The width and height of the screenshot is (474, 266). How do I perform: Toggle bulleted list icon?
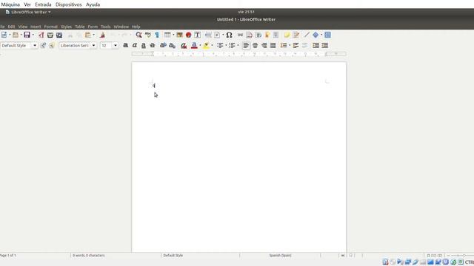[220, 46]
